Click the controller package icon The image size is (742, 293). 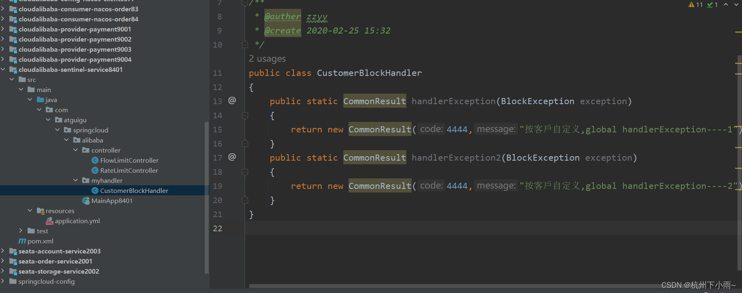click(x=86, y=150)
